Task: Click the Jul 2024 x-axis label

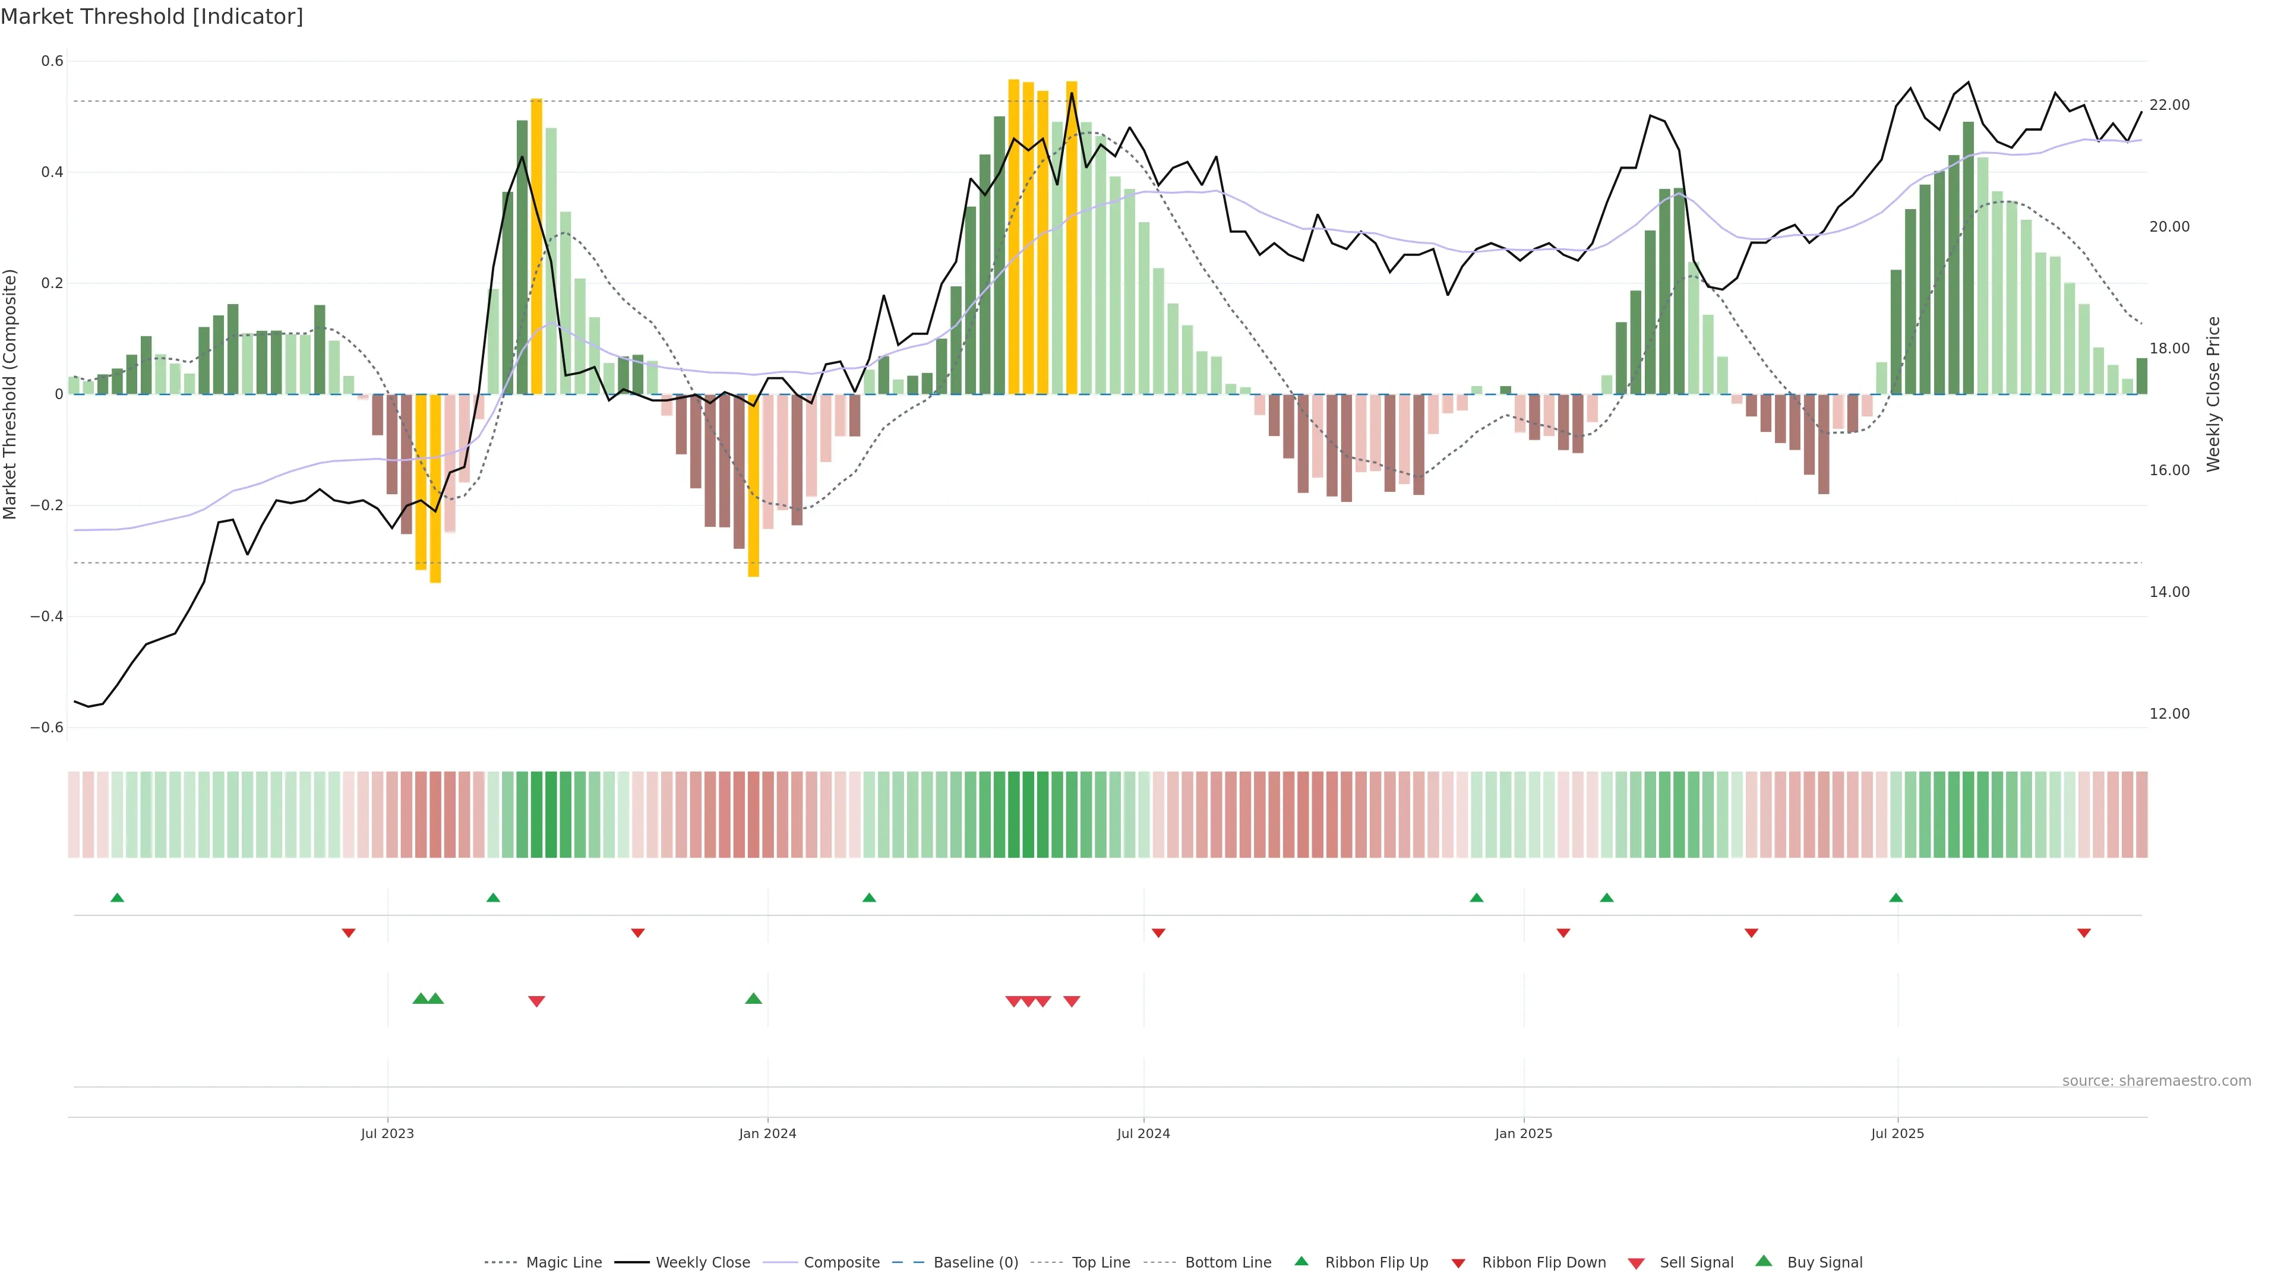Action: 1143,1133
